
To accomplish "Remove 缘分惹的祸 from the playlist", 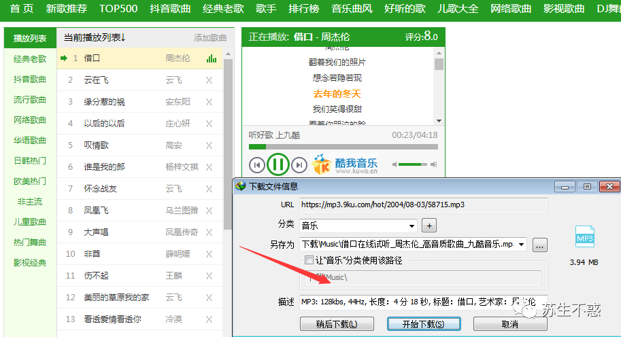I will pos(209,102).
